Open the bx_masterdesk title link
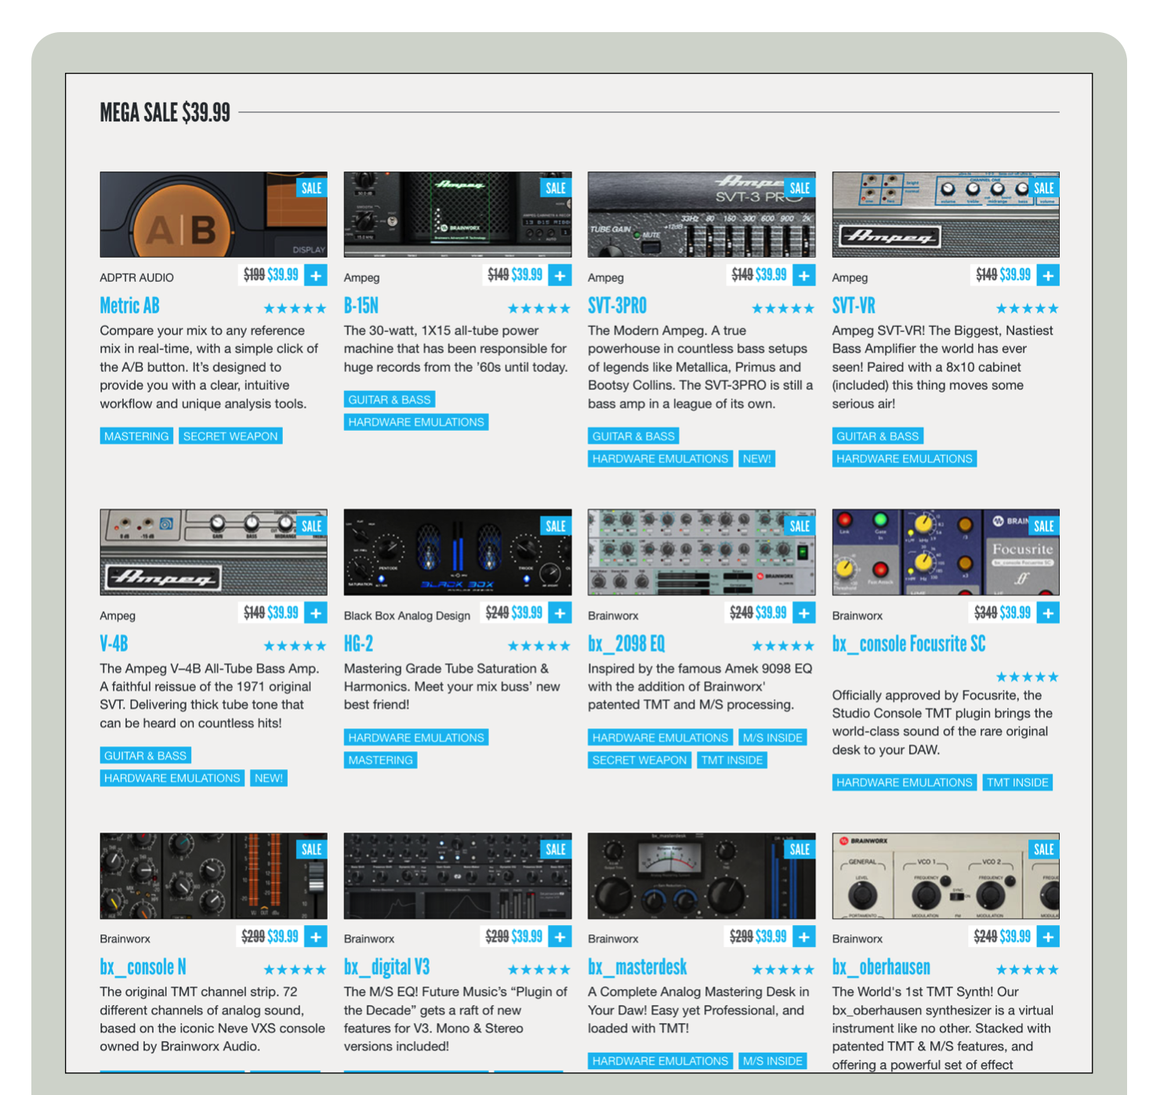1160x1095 pixels. tap(637, 967)
